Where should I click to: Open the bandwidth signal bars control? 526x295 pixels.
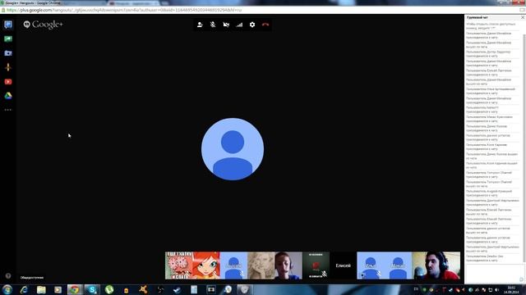[x=239, y=25]
